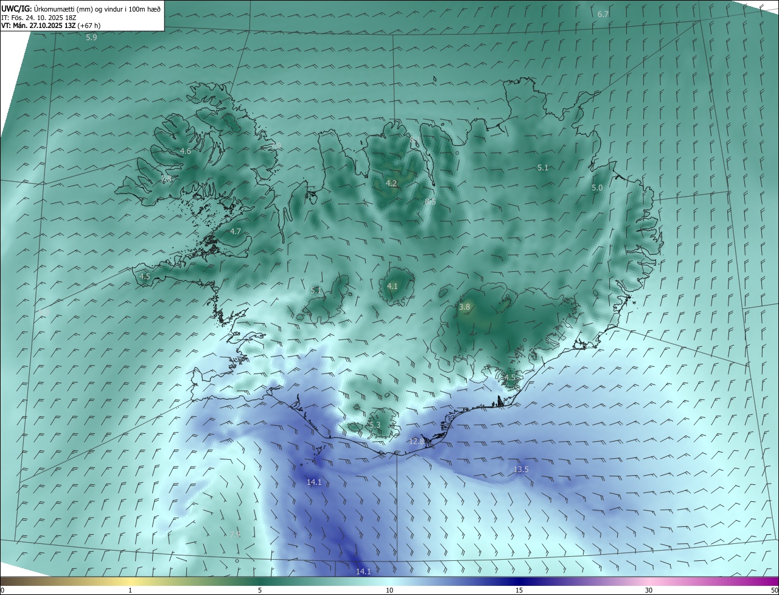Click the 4.5 value on the Snæfellsnes peninsula

(145, 276)
